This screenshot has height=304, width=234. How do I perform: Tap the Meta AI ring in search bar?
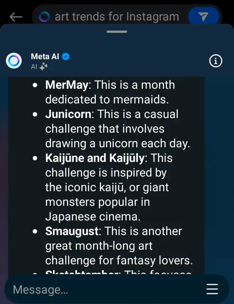point(44,17)
